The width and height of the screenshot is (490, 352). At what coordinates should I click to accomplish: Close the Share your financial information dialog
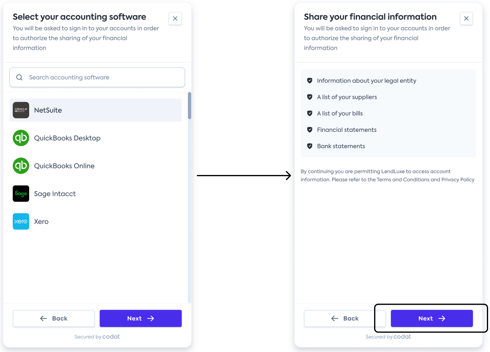tap(466, 18)
